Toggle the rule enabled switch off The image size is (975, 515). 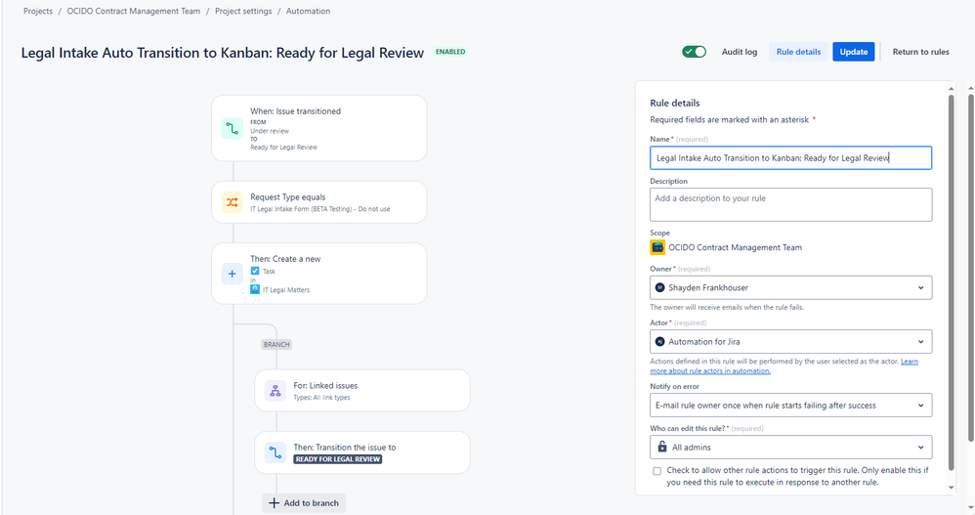point(694,52)
